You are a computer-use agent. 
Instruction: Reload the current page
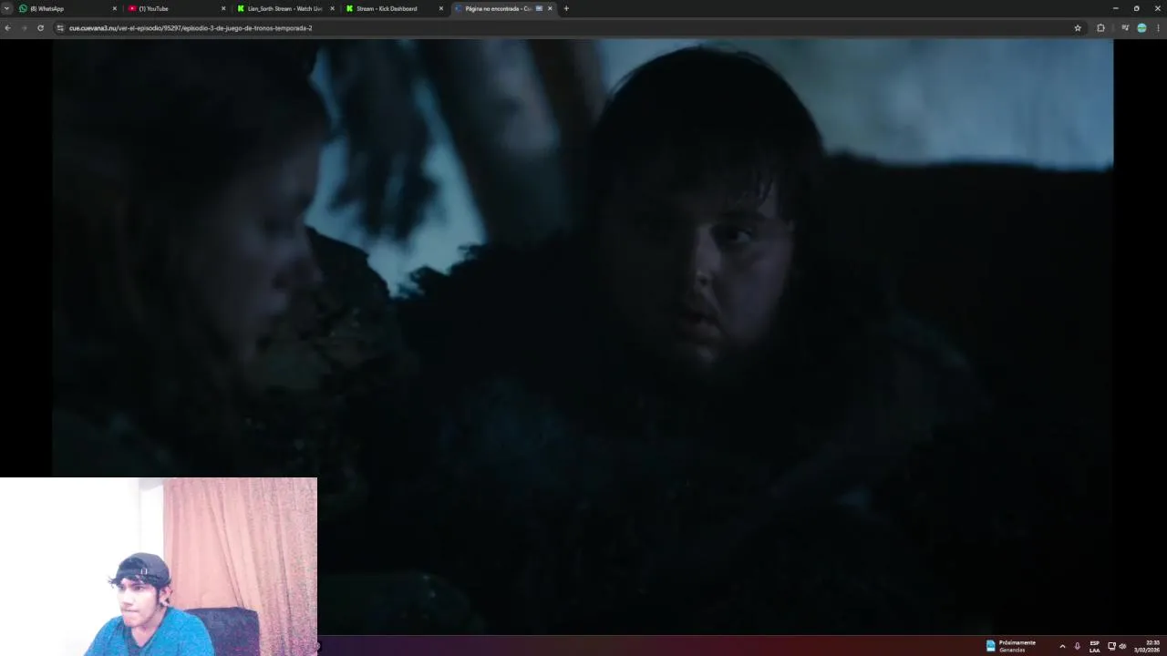point(40,28)
